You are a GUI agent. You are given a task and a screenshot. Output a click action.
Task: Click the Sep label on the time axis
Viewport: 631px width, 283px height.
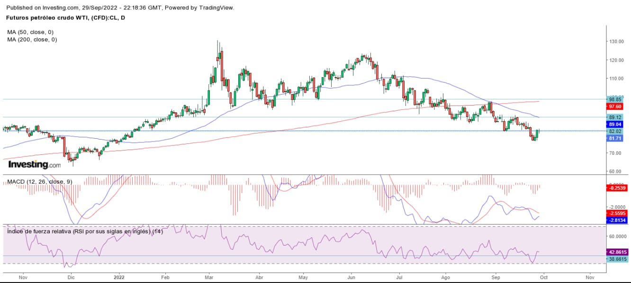(x=496, y=277)
